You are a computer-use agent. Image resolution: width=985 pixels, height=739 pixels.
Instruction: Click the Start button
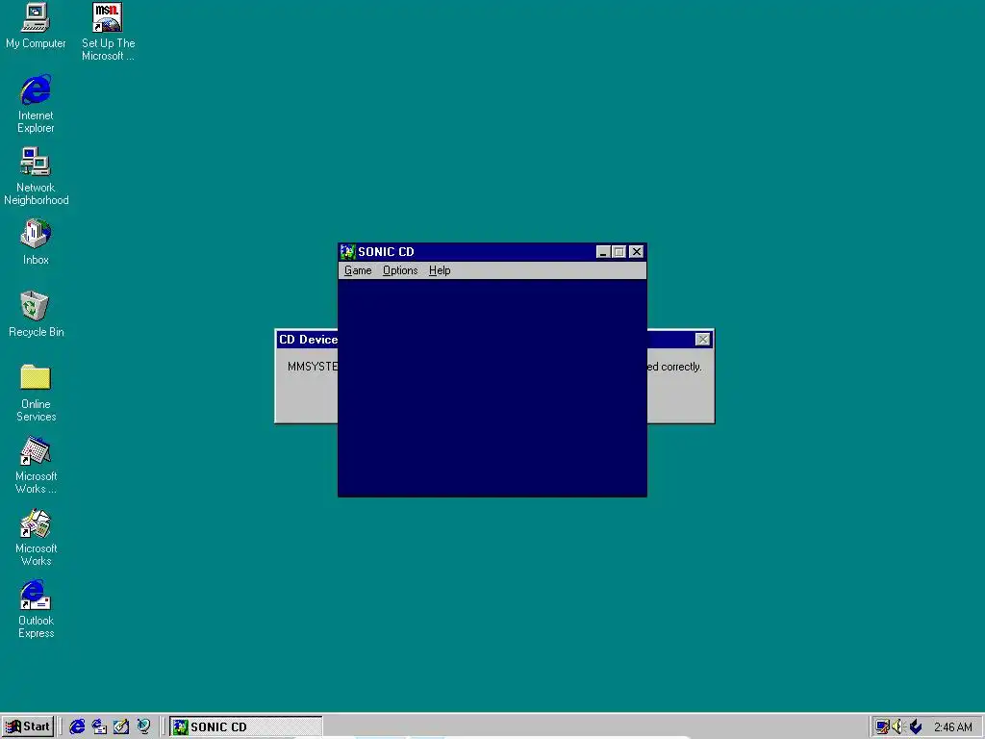[x=28, y=726]
